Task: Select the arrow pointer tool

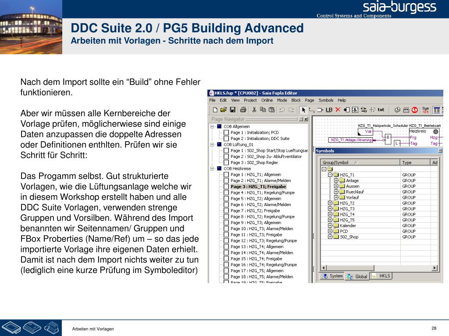Action: (303, 110)
